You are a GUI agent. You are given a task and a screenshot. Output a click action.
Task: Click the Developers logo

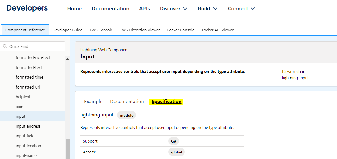[x=27, y=8]
